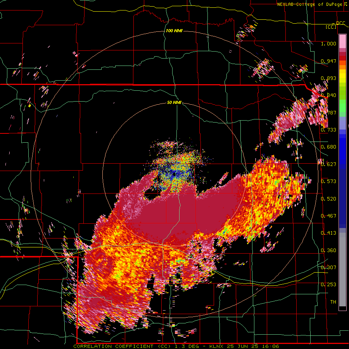Click the 0.520 value on the color scale

[x=328, y=199]
